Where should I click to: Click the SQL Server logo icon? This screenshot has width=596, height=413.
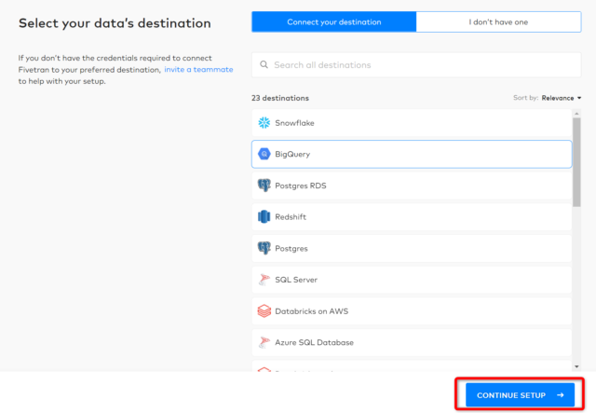pyautogui.click(x=264, y=280)
